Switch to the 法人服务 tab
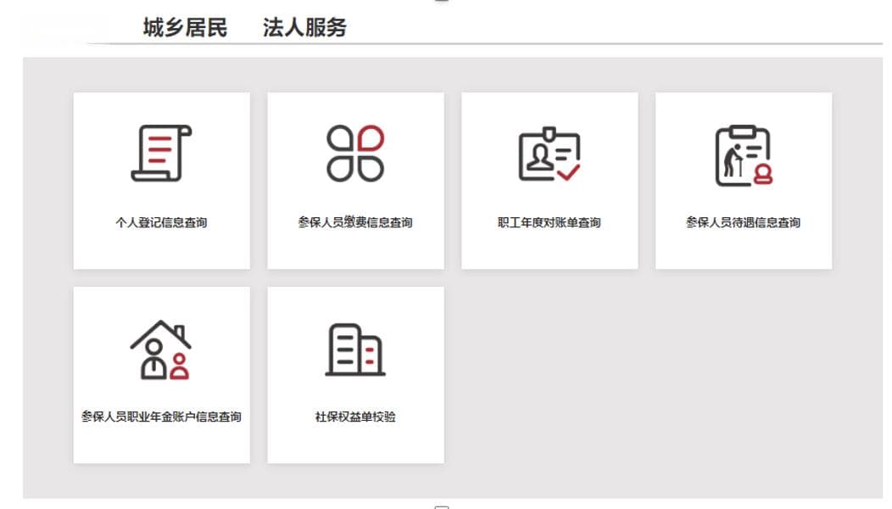This screenshot has height=509, width=892. pyautogui.click(x=304, y=27)
